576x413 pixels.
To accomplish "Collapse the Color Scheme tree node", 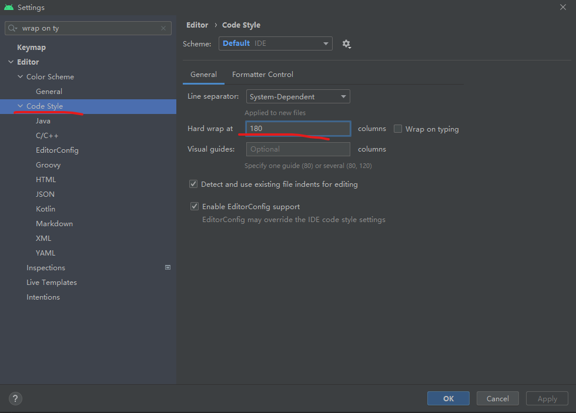I will tap(20, 77).
